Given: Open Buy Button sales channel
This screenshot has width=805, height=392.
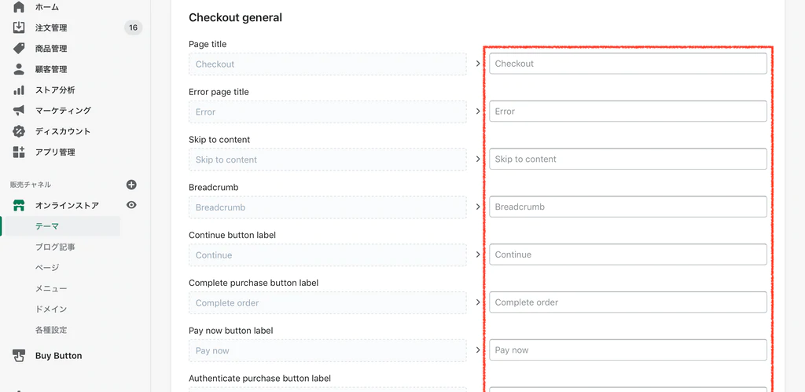Looking at the screenshot, I should tap(58, 356).
